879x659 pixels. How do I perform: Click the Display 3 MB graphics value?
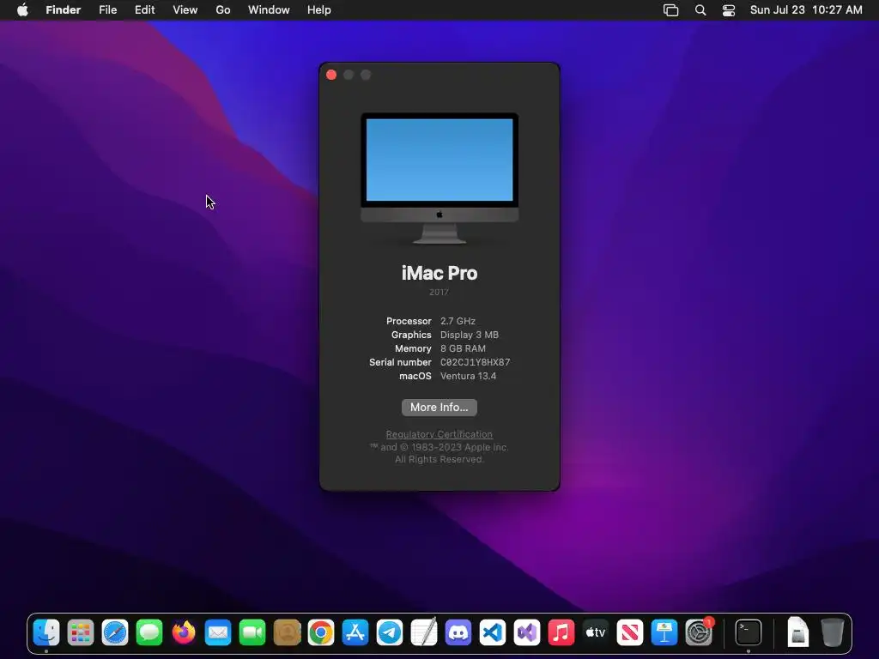(470, 335)
